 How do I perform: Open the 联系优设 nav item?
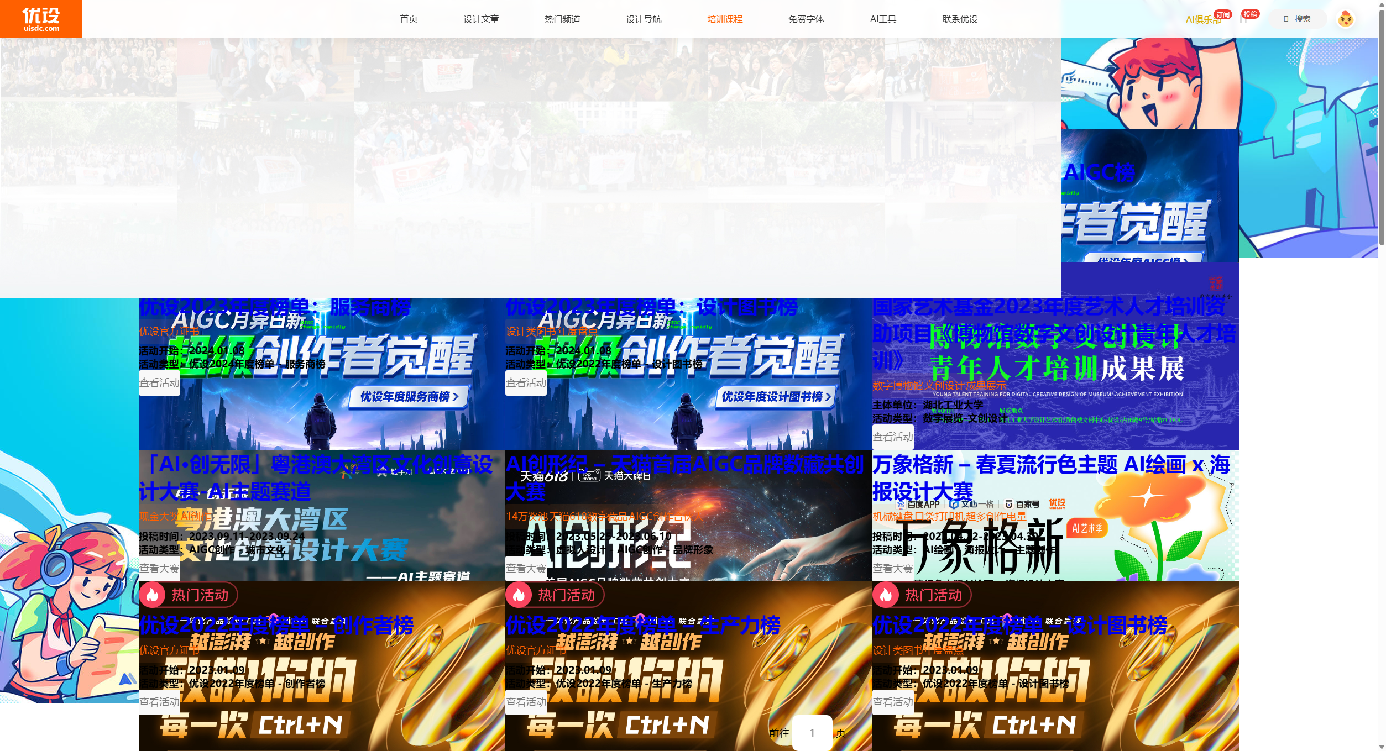coord(960,19)
